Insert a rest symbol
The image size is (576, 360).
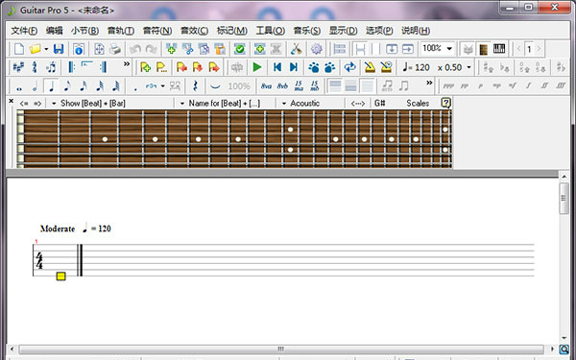tap(196, 86)
